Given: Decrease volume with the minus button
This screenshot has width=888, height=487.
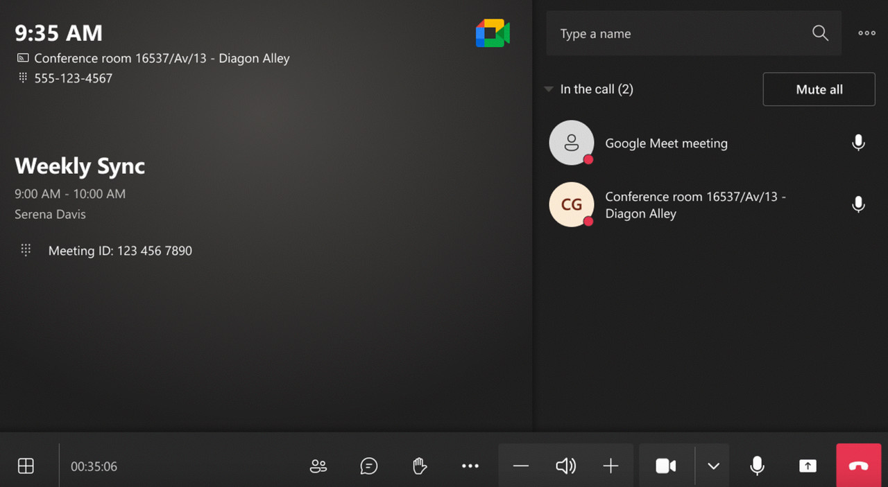Looking at the screenshot, I should point(521,466).
